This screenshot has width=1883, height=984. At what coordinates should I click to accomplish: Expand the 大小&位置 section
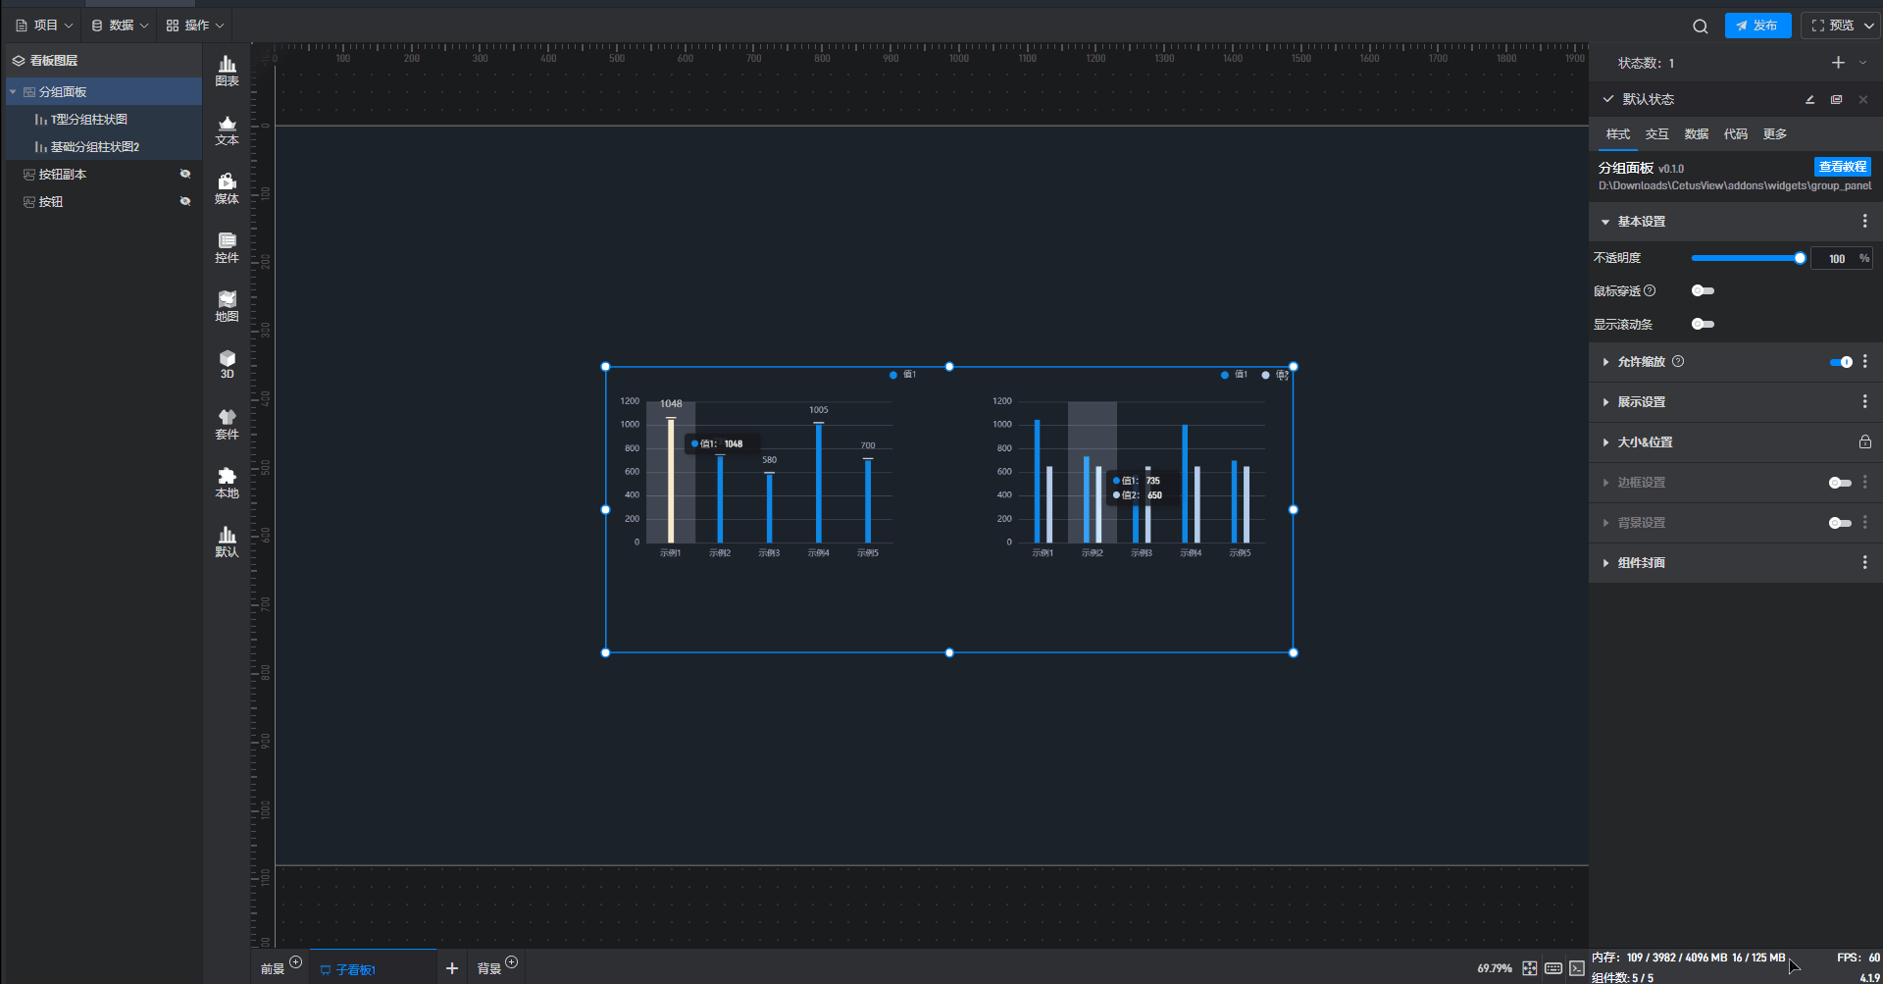[x=1645, y=442]
